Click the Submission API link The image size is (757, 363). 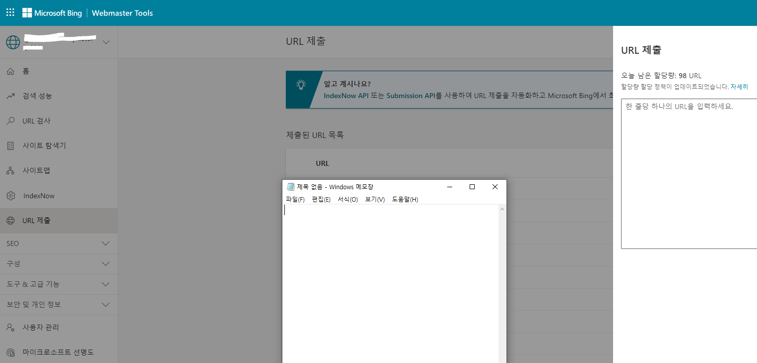coord(411,96)
